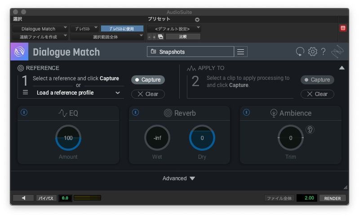The height and width of the screenshot is (217, 359).
Task: Expand the Advanced section
Action: click(179, 178)
